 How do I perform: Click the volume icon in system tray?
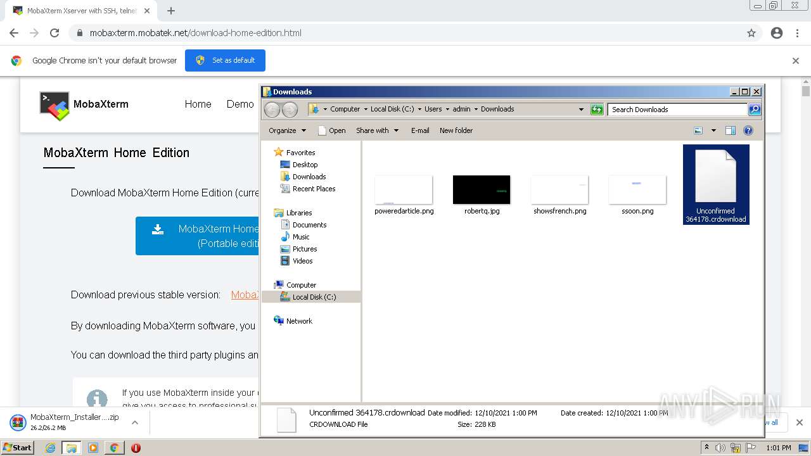[720, 448]
